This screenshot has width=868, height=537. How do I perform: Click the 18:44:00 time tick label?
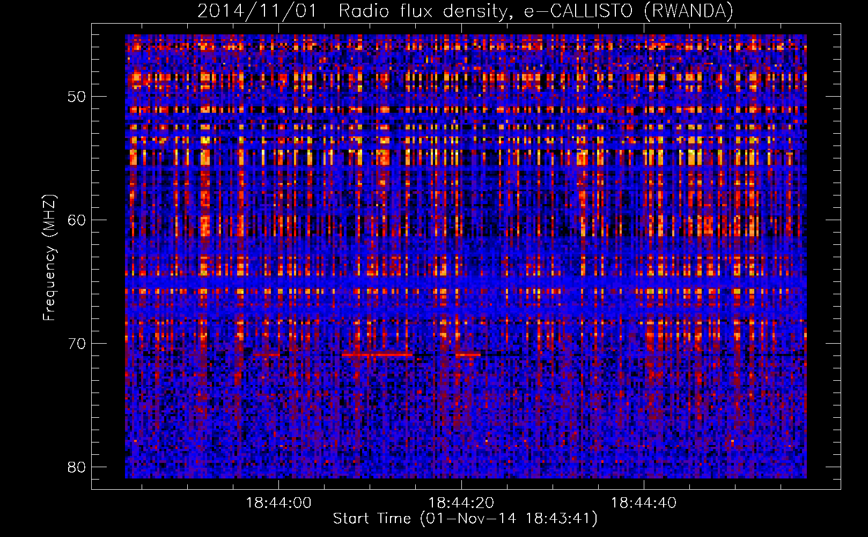[278, 503]
